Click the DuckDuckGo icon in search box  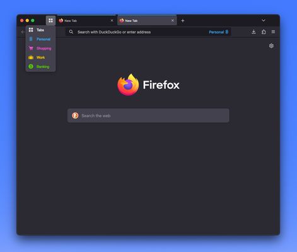coord(75,115)
